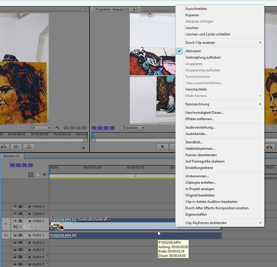Click the Overwrite button in the Source monitor

(x=29, y=147)
